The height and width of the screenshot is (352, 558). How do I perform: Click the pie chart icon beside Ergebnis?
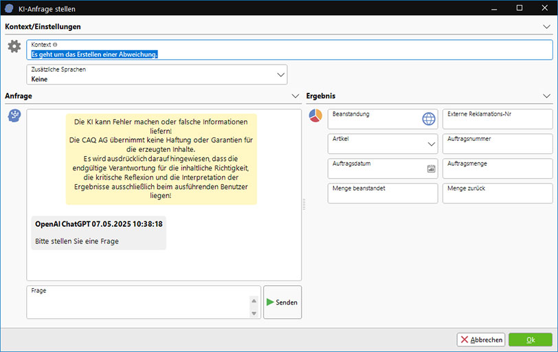point(315,115)
